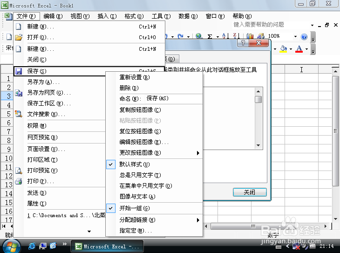This screenshot has height=253, width=340.
Task: Click the Name field containing 保存(&S)
Action: tap(173, 98)
